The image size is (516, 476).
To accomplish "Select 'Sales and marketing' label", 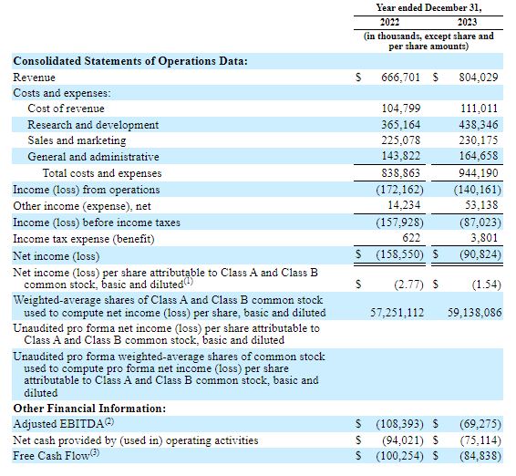I will (x=77, y=140).
